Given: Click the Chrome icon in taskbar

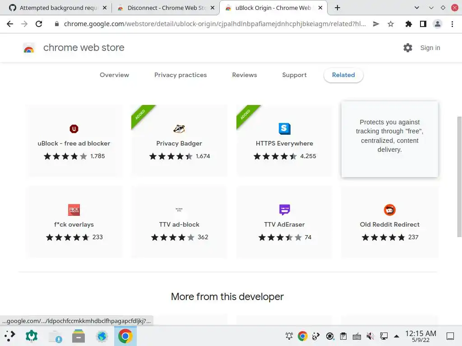Looking at the screenshot, I should 125,336.
